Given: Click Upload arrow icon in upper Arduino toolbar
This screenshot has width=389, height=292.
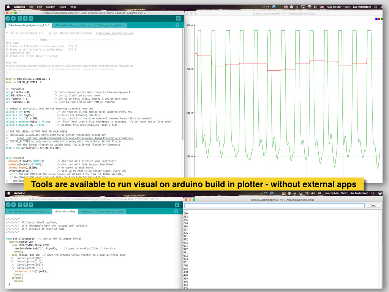Looking at the screenshot, I should (13, 18).
